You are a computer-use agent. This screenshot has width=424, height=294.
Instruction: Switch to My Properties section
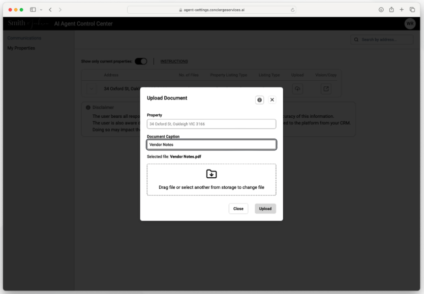[x=21, y=48]
